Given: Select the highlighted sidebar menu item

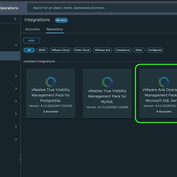Looking at the screenshot, I should coord(10,56).
